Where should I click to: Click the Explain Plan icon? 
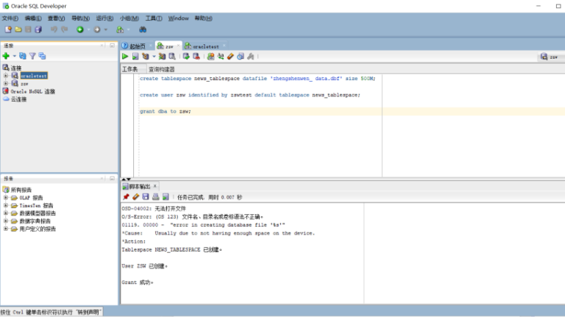coord(145,56)
